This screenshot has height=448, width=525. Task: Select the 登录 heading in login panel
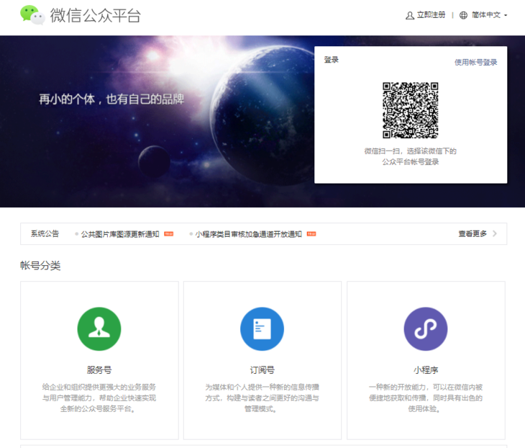[331, 60]
